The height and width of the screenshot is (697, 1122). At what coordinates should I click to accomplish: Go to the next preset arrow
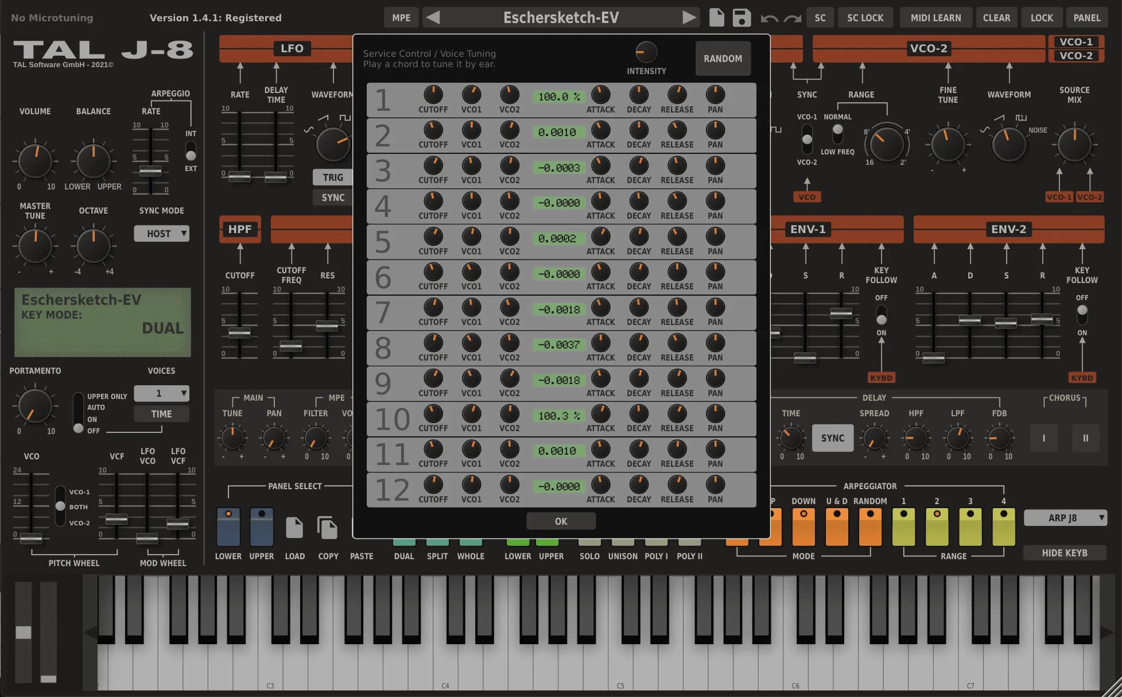point(690,17)
